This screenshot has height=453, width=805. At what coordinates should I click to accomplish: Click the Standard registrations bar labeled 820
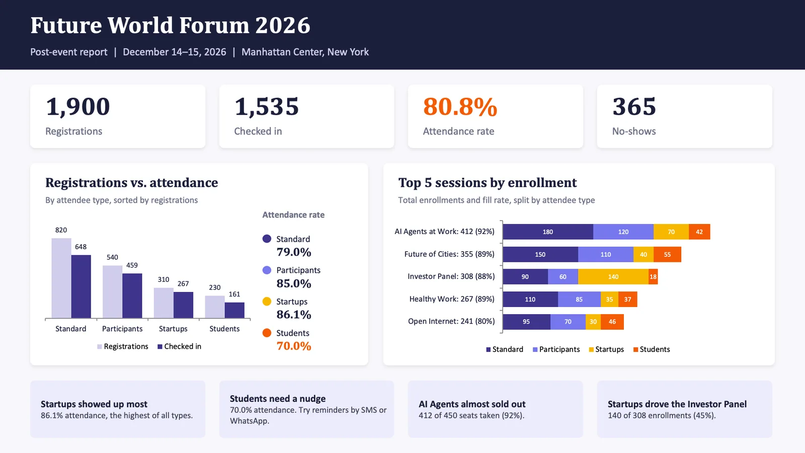pyautogui.click(x=61, y=278)
